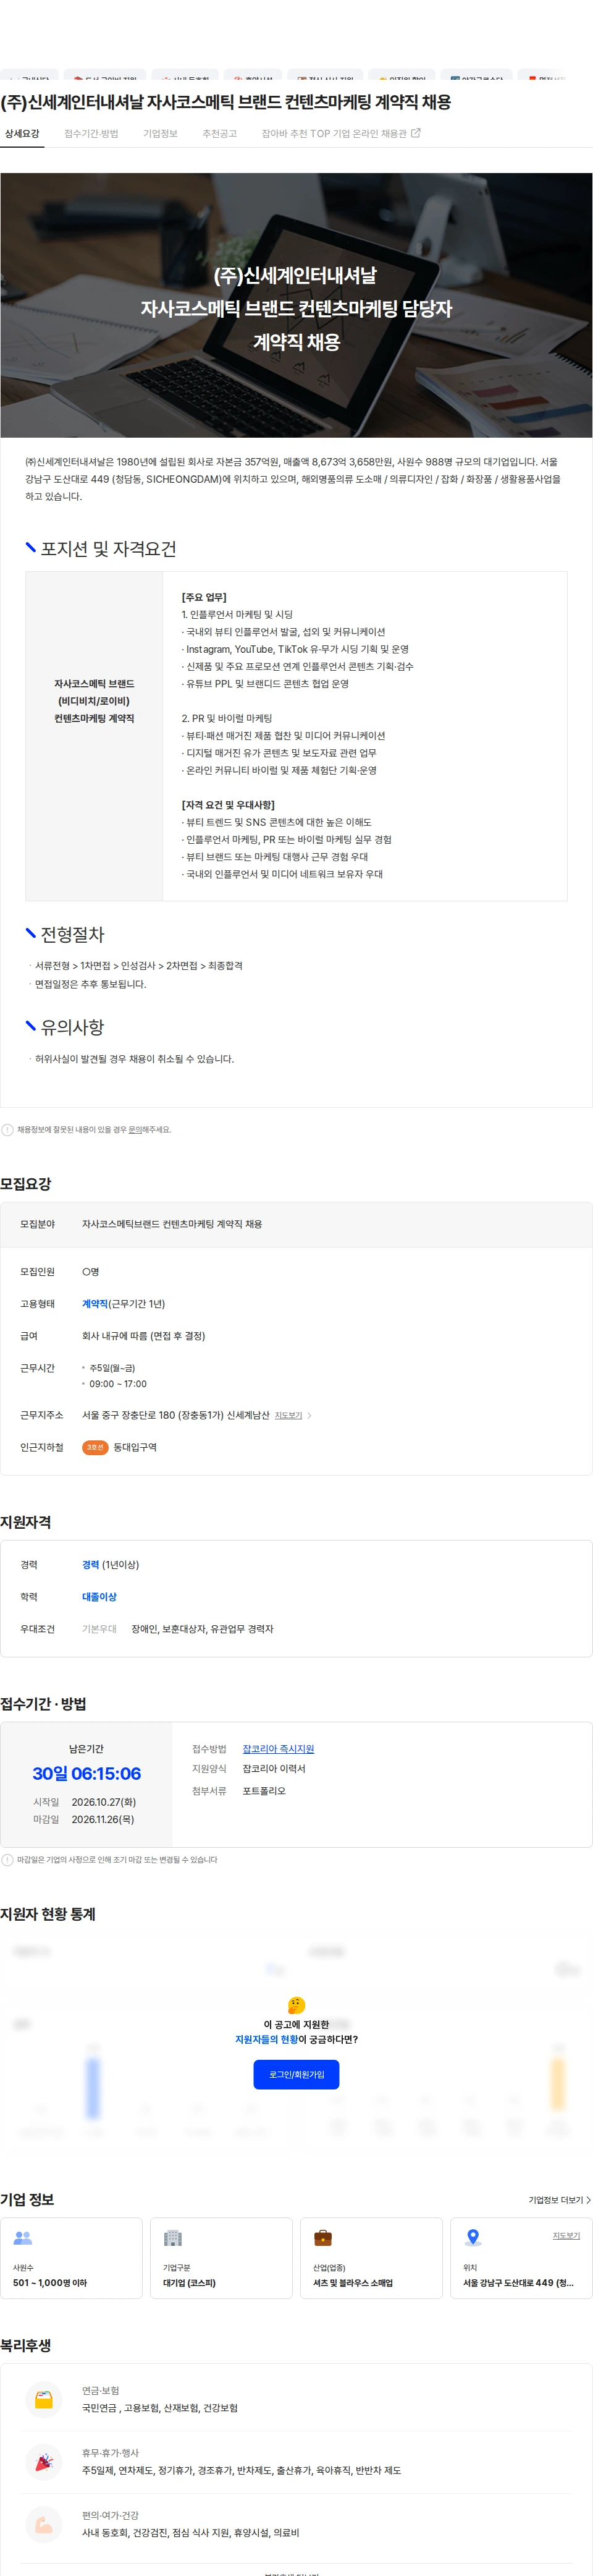Click 잡코리아 즉시지원 link
The image size is (593, 2576).
pos(278,1749)
